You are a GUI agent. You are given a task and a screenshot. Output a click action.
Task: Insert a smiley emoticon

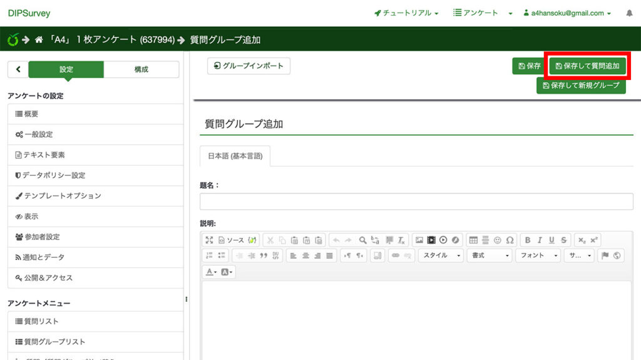[498, 240]
